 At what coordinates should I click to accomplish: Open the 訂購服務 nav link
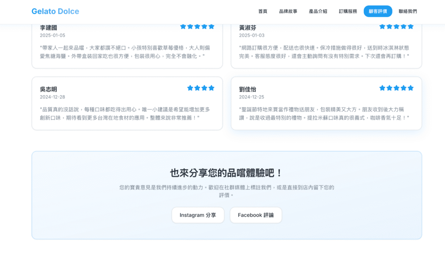[x=348, y=11]
